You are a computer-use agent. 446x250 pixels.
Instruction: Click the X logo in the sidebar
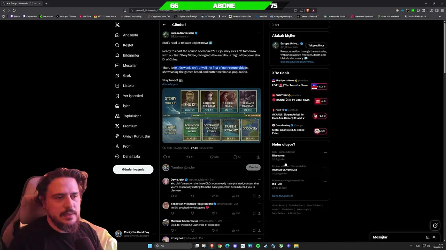[117, 25]
